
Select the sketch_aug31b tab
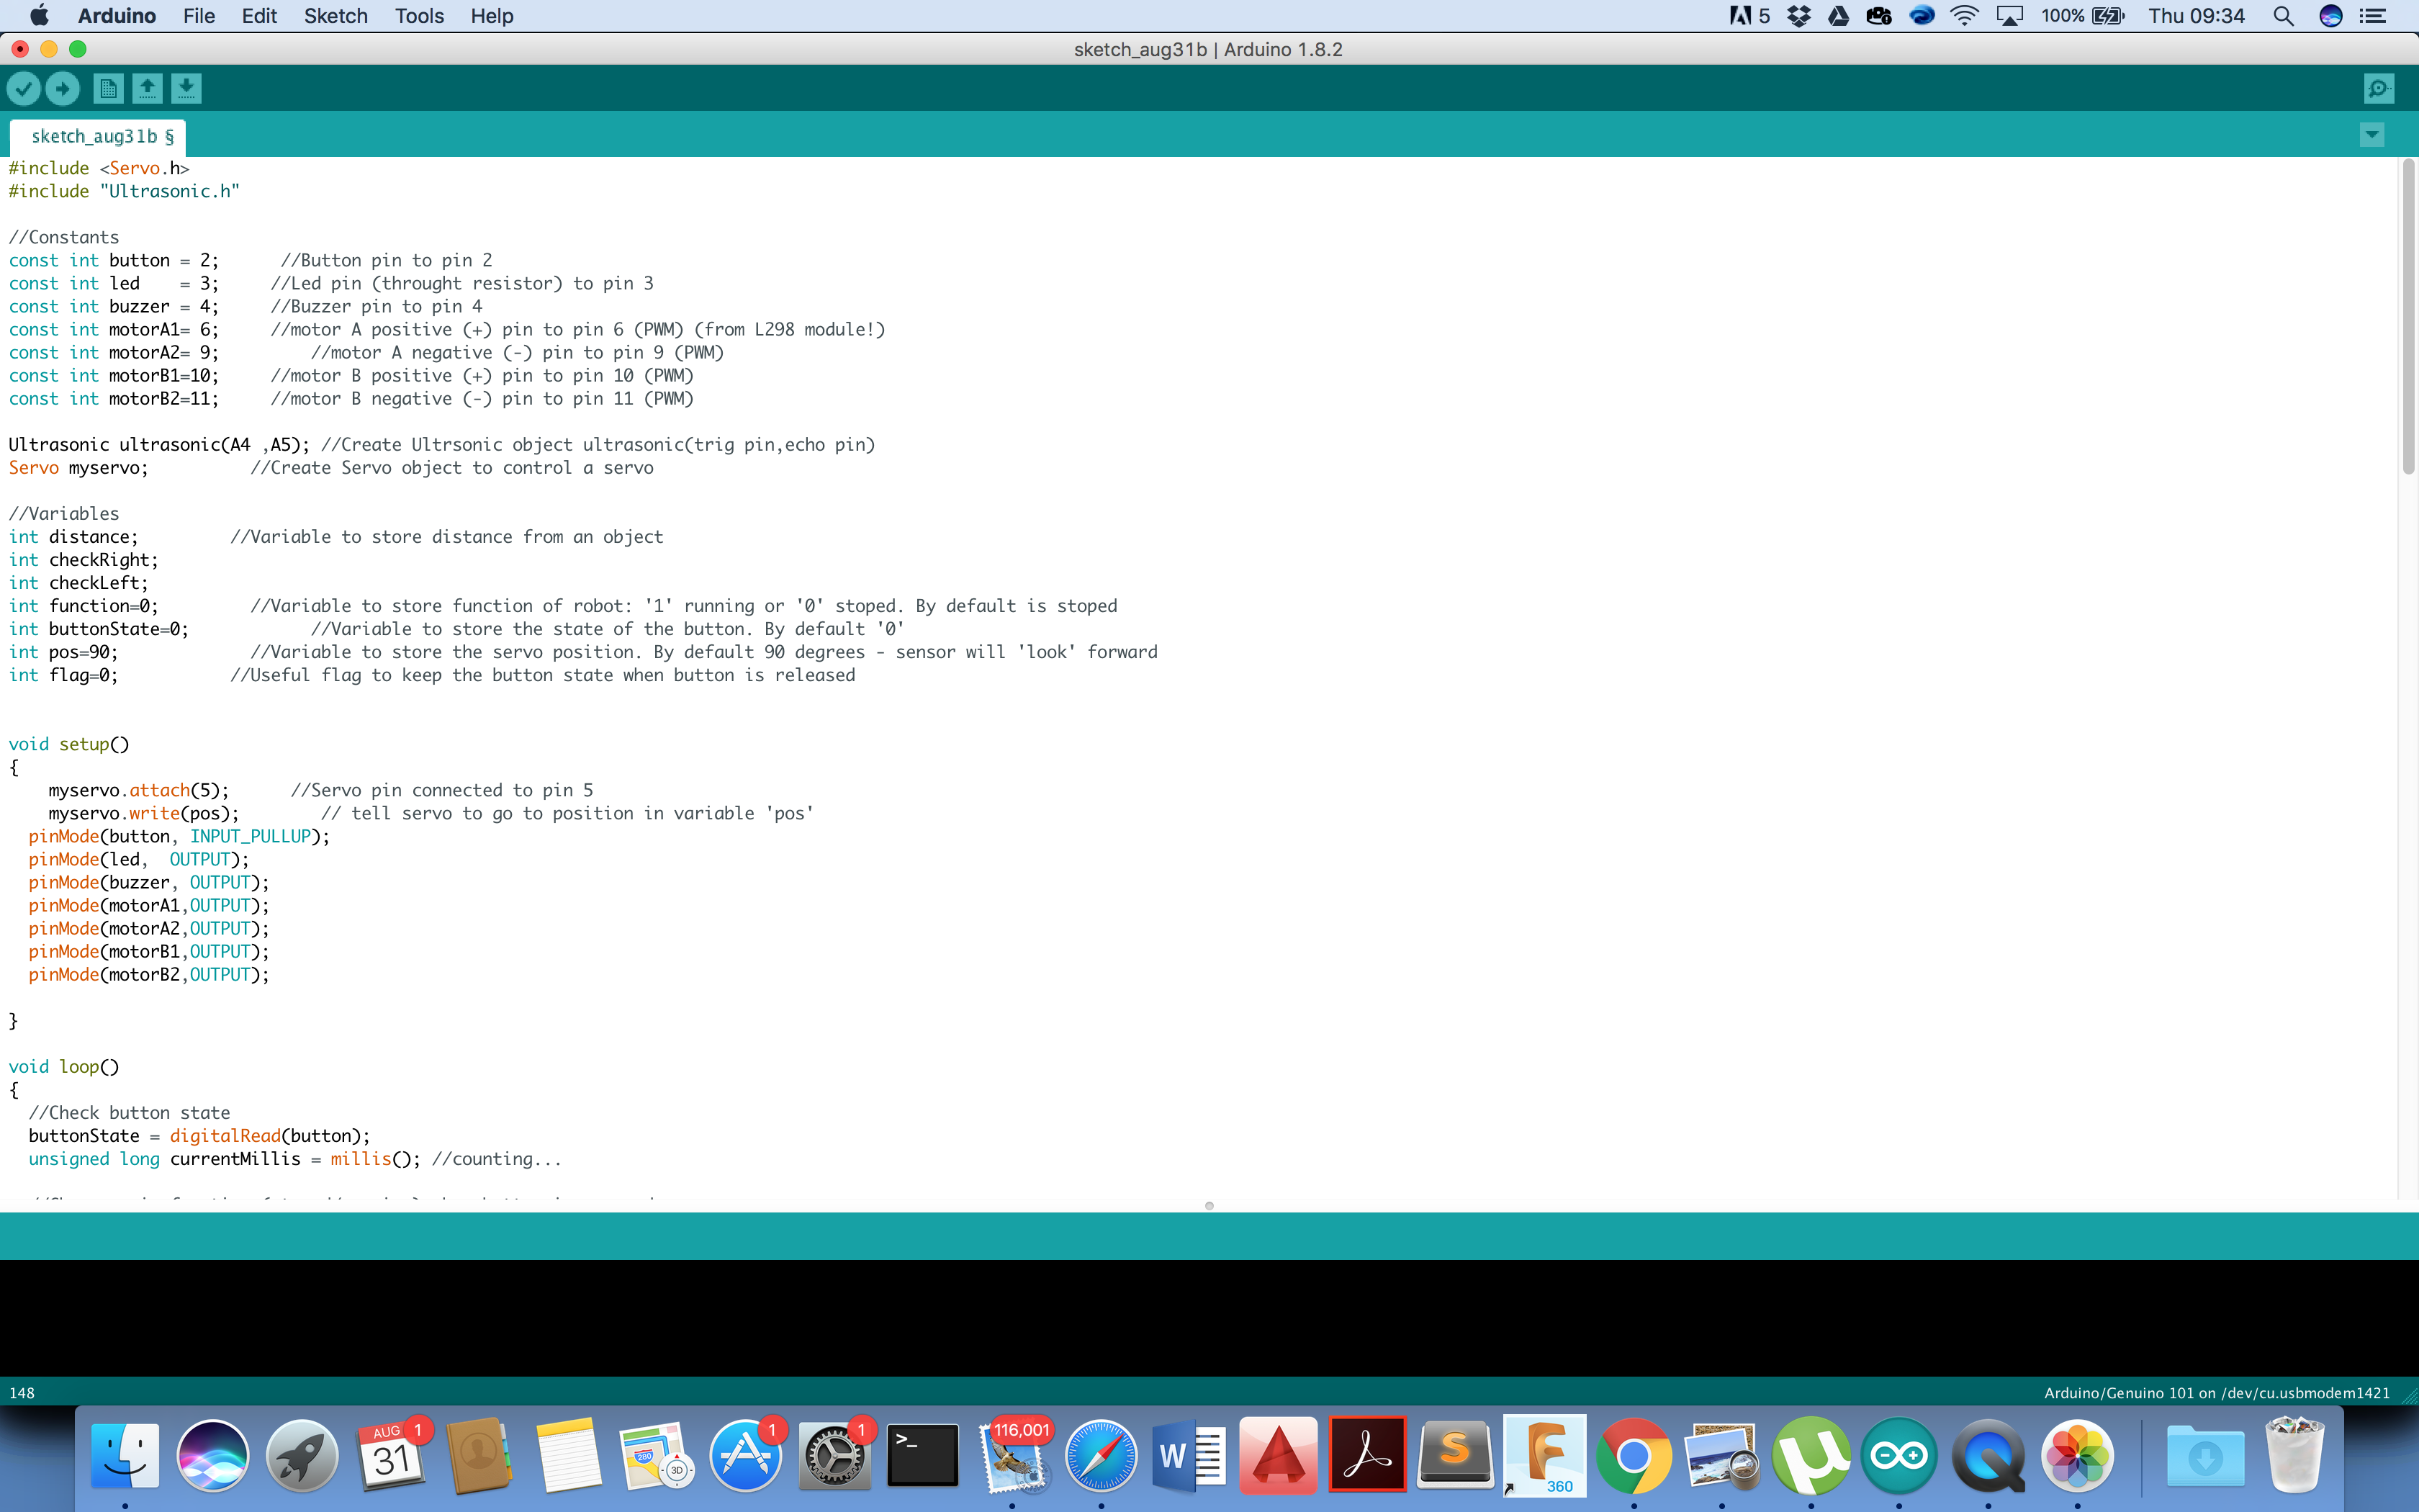[x=98, y=137]
